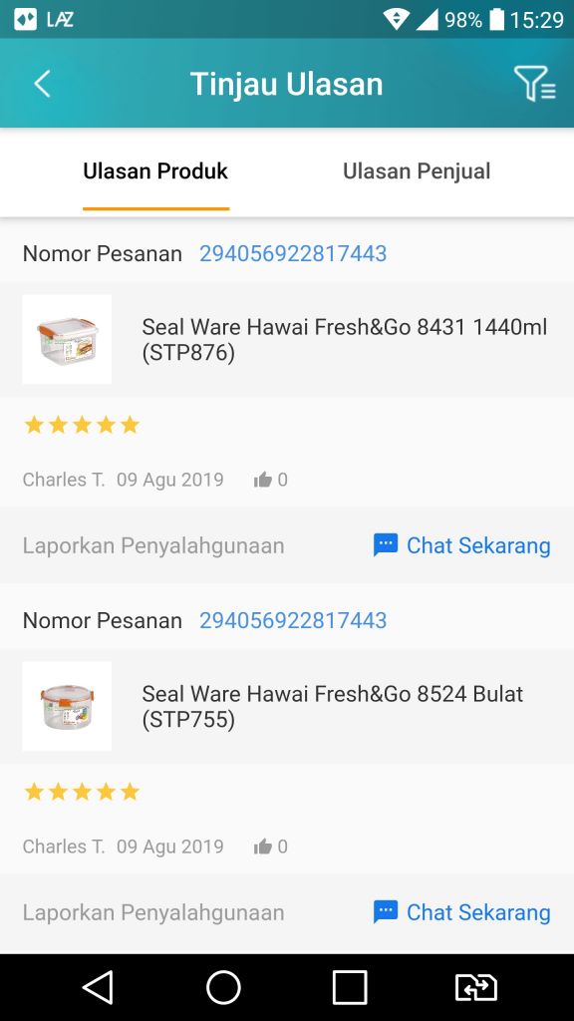Select the Ulasan Produk tab
574x1021 pixels.
click(x=155, y=171)
